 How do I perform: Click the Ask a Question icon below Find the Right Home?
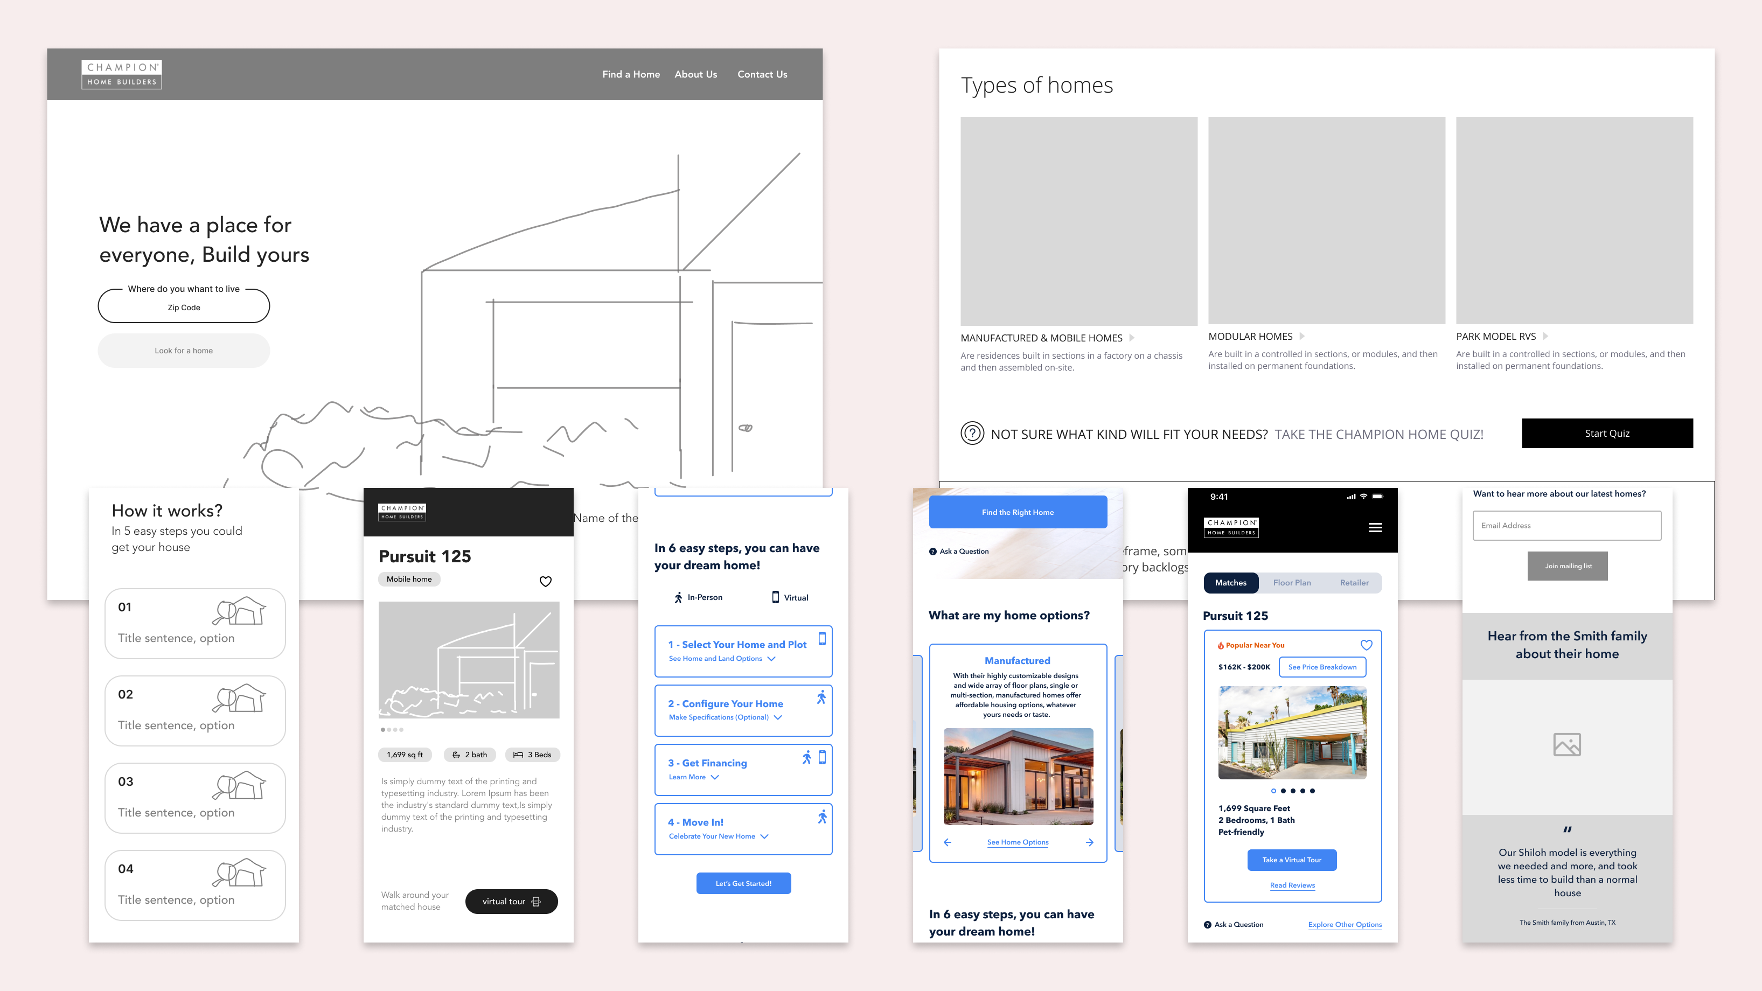click(x=933, y=551)
